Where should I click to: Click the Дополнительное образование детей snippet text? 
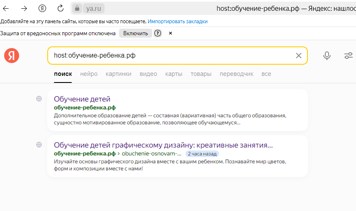point(170,119)
